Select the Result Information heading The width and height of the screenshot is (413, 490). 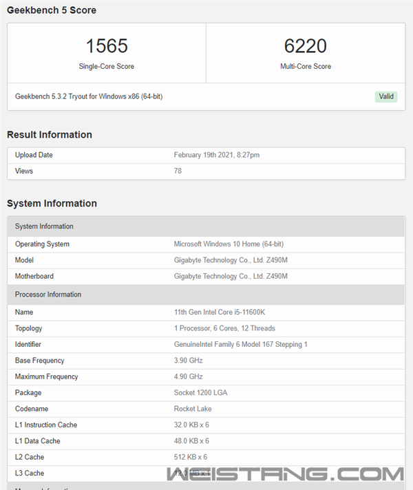coord(50,135)
